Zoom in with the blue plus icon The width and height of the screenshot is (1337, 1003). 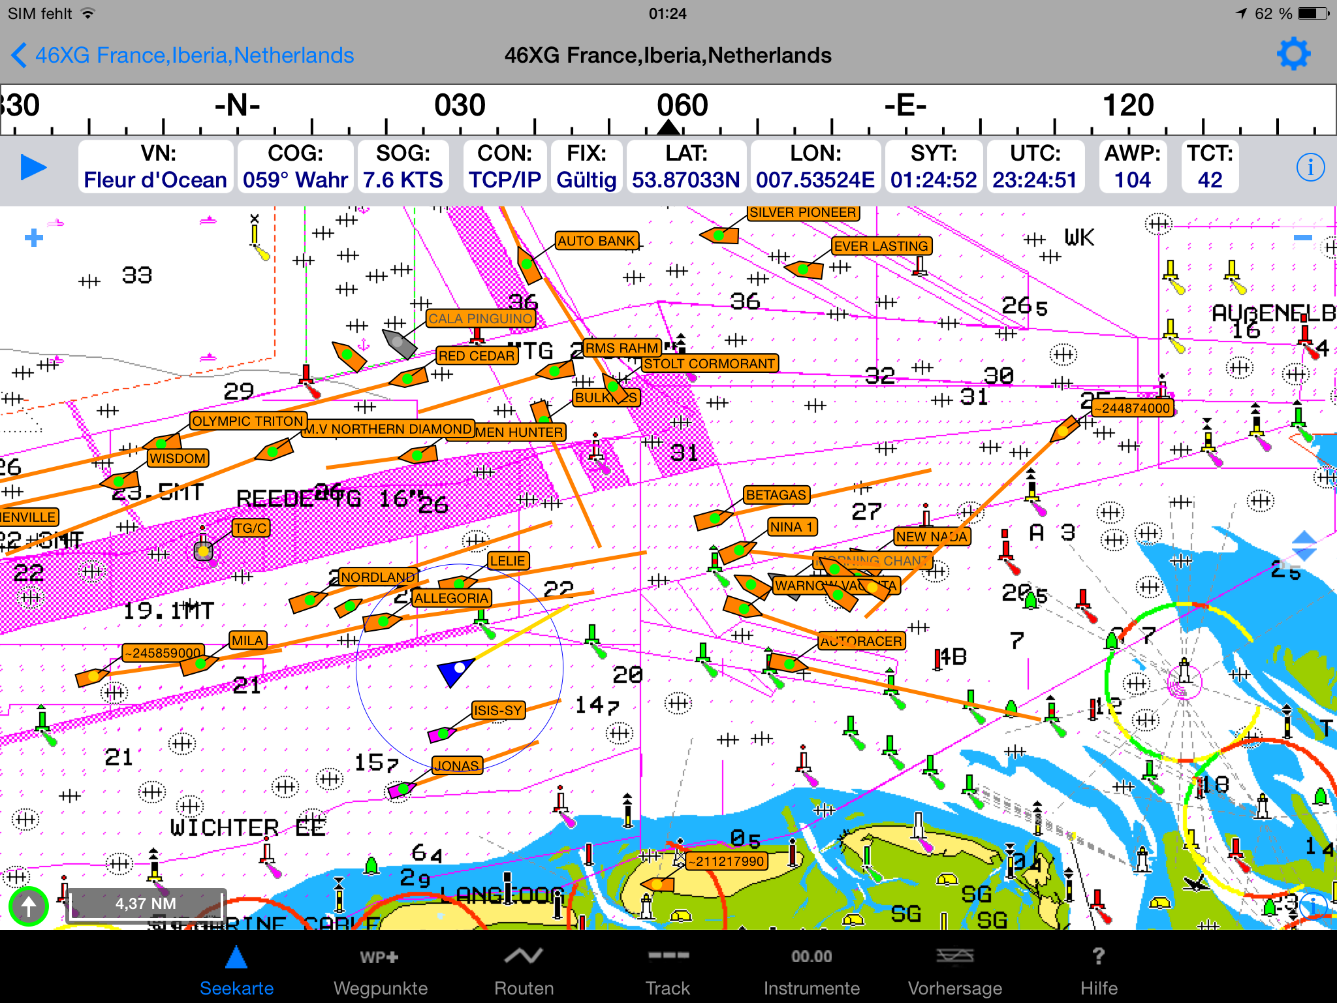(x=34, y=238)
